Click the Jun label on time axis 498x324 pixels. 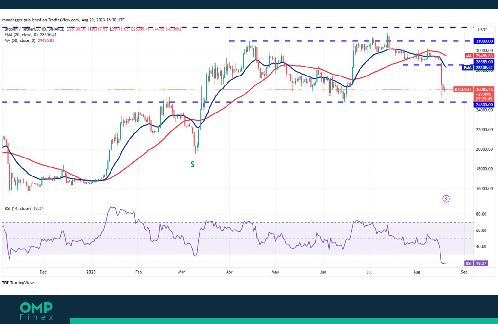[x=323, y=272]
